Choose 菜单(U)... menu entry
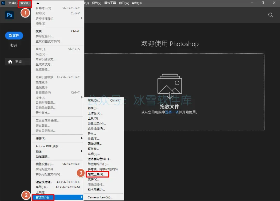The height and width of the screenshot is (201, 280). coord(58,187)
